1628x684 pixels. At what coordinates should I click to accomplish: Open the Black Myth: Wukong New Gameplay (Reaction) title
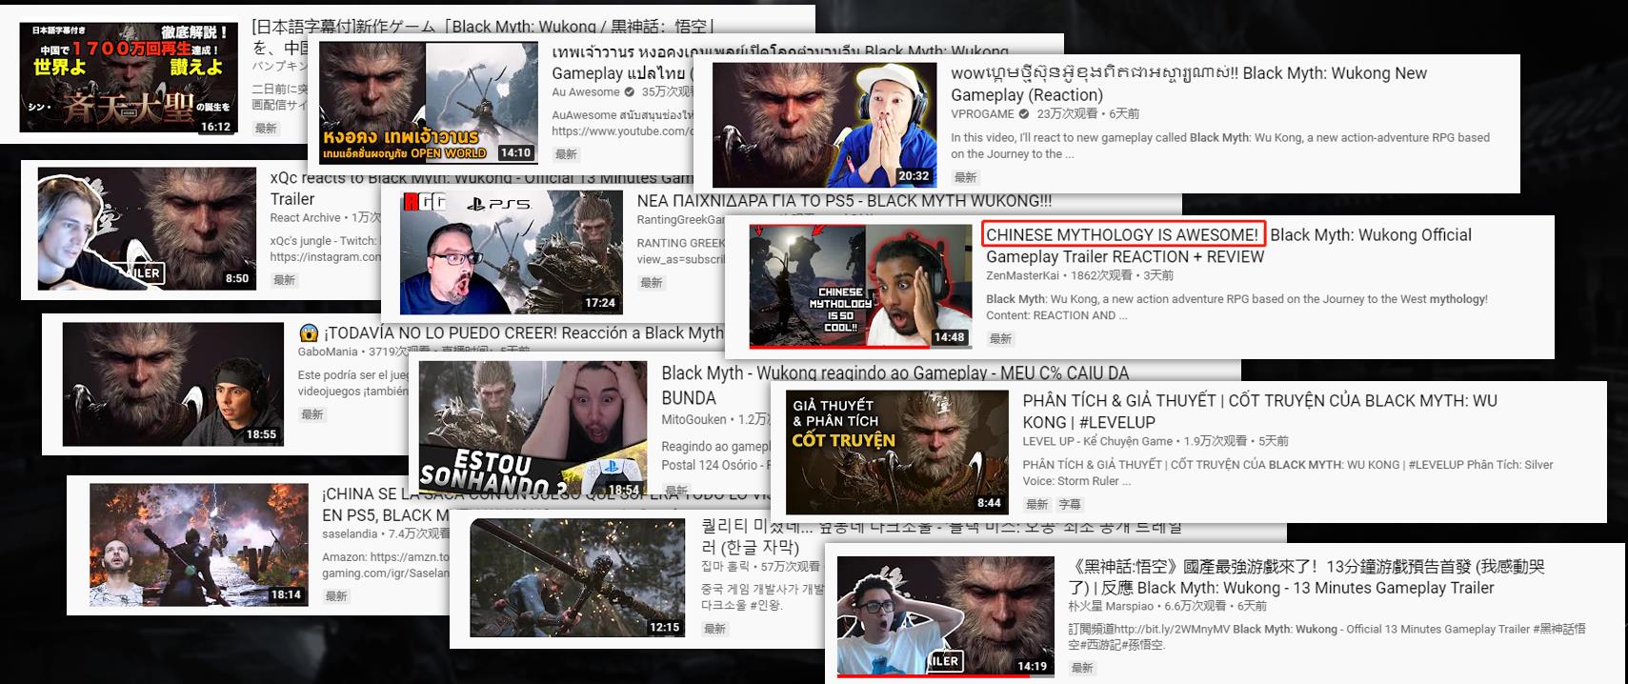tap(1189, 84)
